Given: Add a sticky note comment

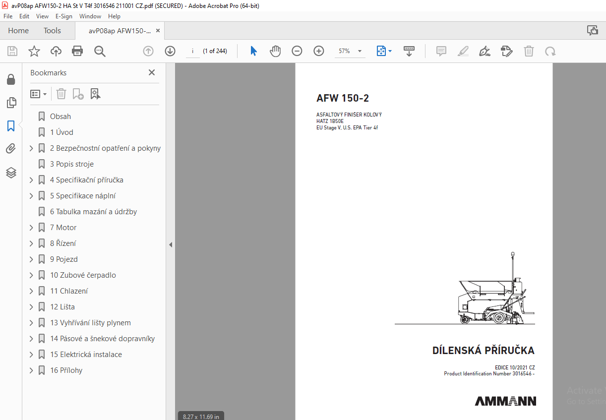Looking at the screenshot, I should click(441, 51).
